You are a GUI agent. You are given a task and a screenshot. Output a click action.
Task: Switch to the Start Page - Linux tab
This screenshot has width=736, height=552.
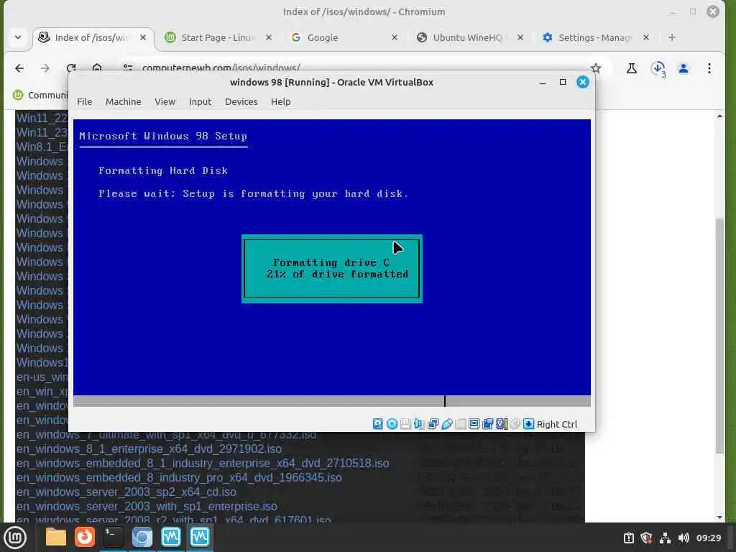pos(217,37)
